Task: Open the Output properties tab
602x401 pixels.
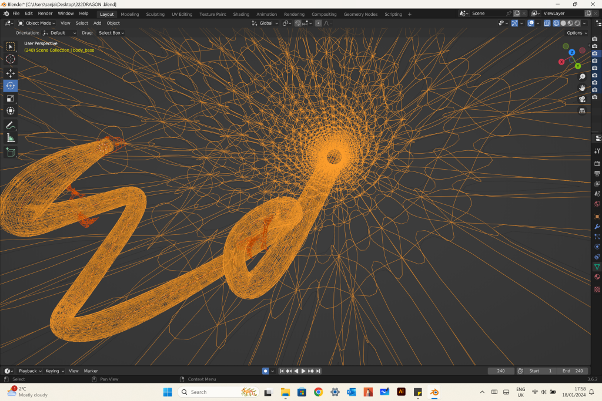Action: (x=597, y=174)
